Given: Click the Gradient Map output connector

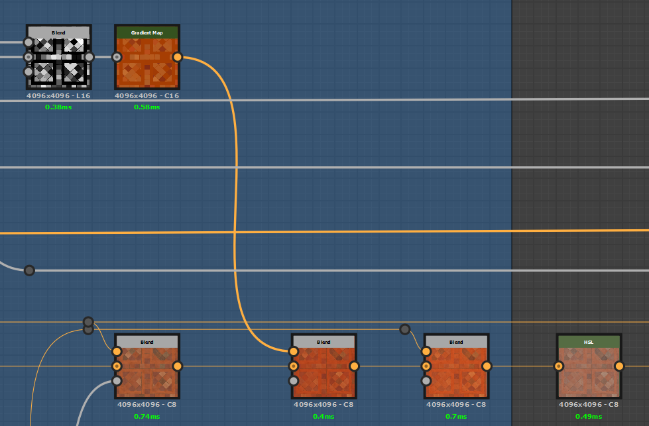Looking at the screenshot, I should click(176, 58).
